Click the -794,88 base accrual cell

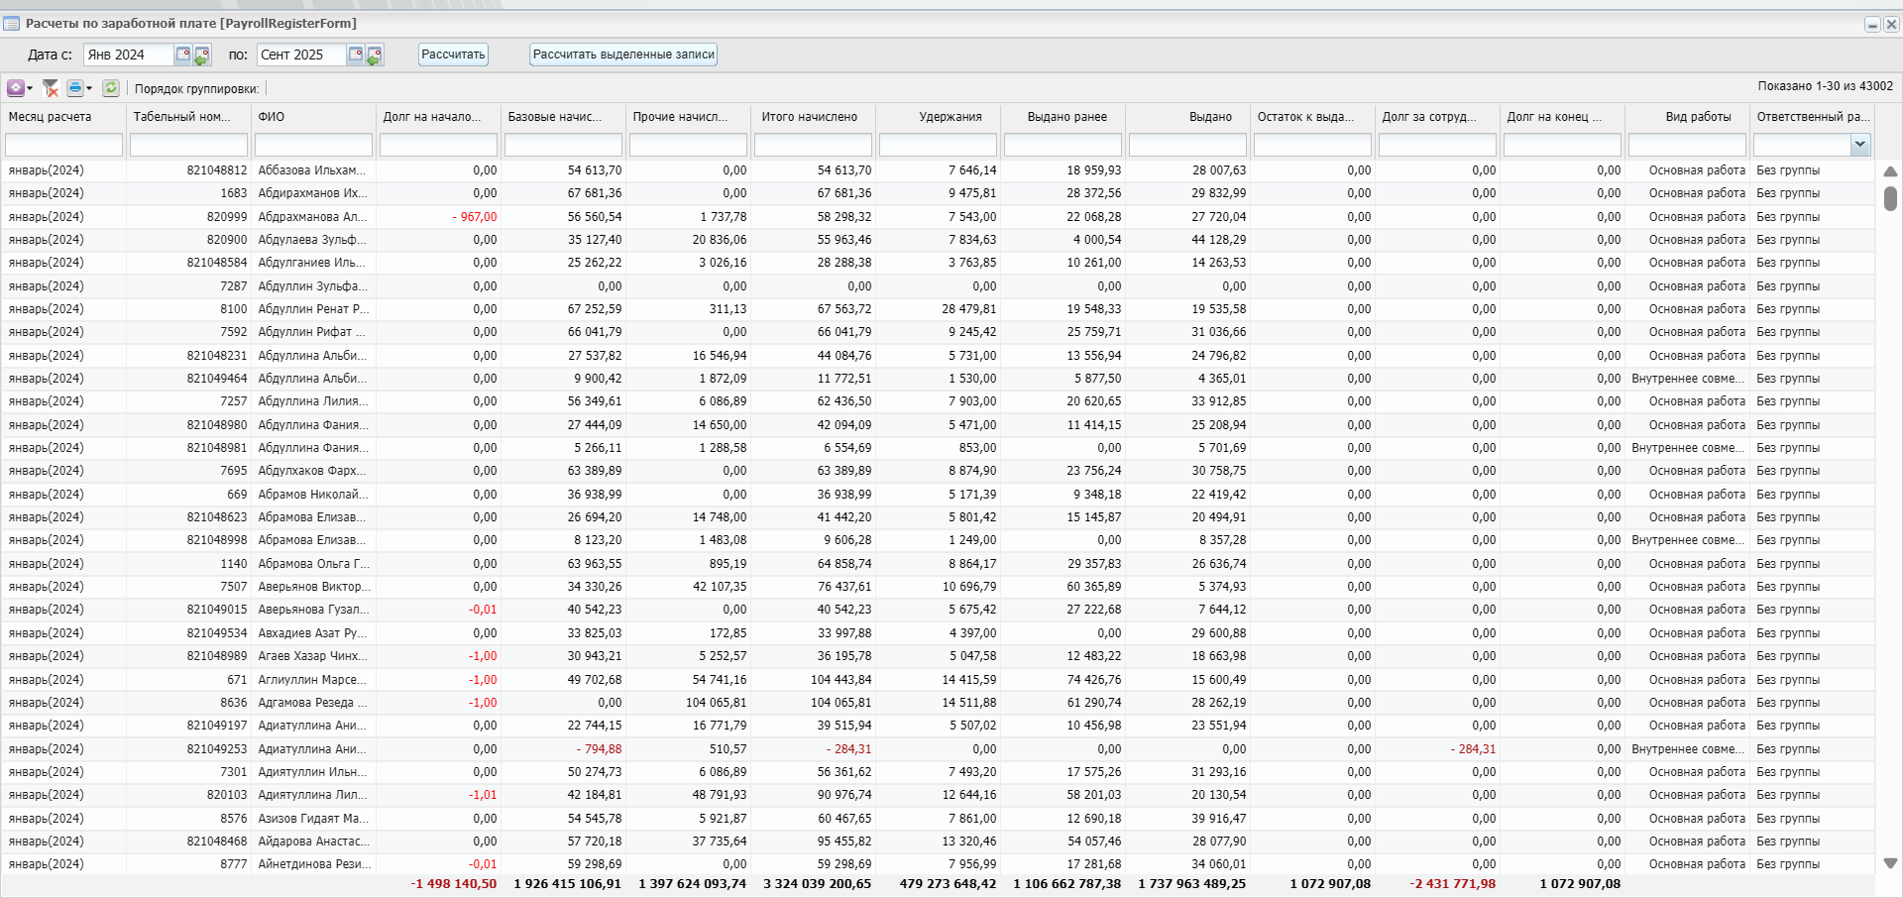pyautogui.click(x=598, y=749)
